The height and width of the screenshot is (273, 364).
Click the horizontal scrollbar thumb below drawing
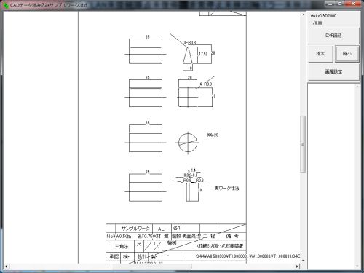pos(151,266)
